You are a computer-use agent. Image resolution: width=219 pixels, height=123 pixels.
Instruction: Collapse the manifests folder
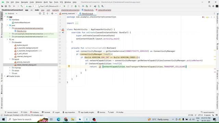[x=8, y=20]
